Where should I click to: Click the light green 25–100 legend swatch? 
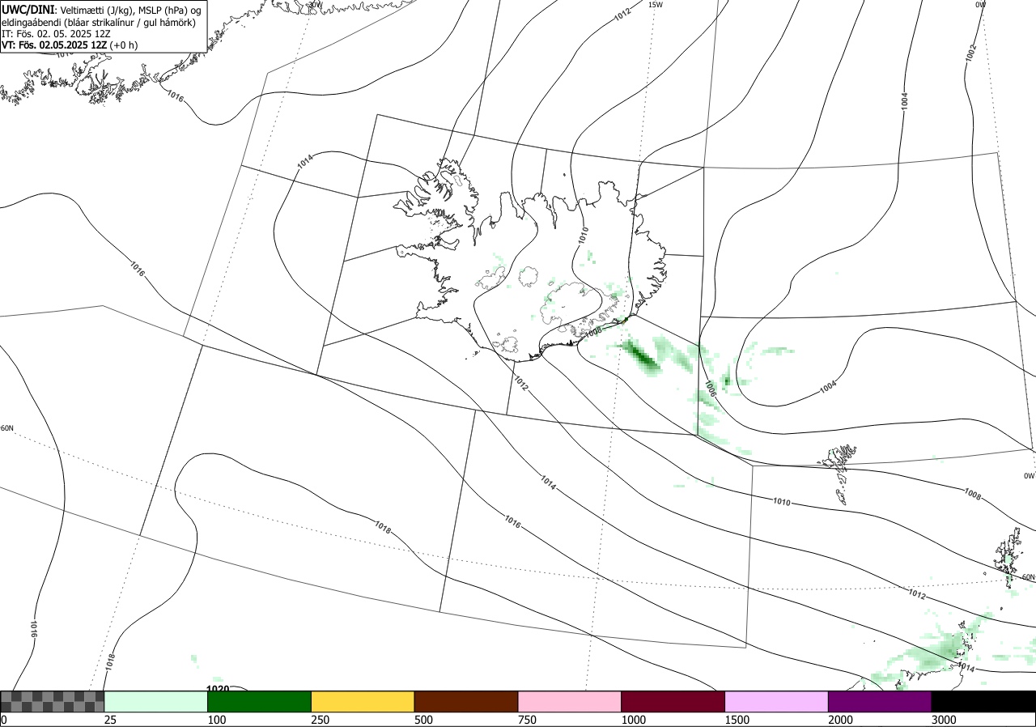[x=156, y=701]
